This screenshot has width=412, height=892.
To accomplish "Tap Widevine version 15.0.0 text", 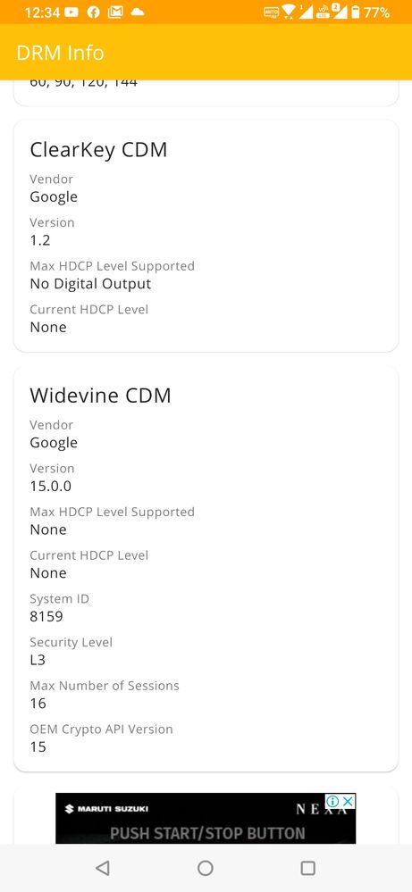I will pyautogui.click(x=51, y=487).
